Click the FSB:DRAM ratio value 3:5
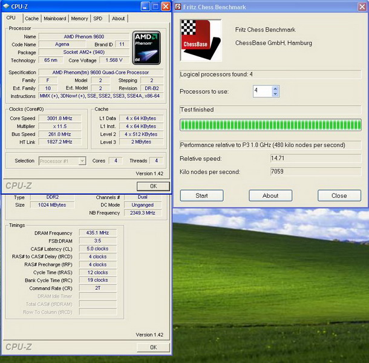This screenshot has height=363, width=369. pos(97,241)
